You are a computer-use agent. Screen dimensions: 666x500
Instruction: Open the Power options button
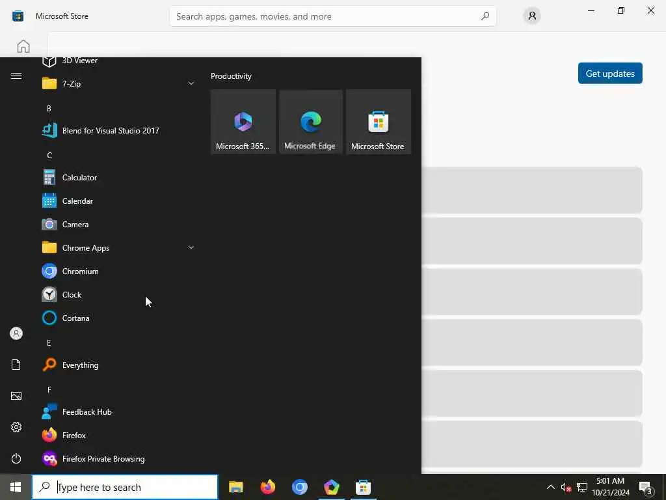click(x=16, y=458)
